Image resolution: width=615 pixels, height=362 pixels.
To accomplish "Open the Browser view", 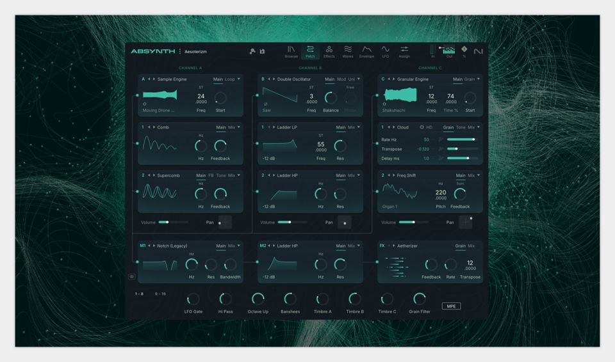I will click(291, 51).
